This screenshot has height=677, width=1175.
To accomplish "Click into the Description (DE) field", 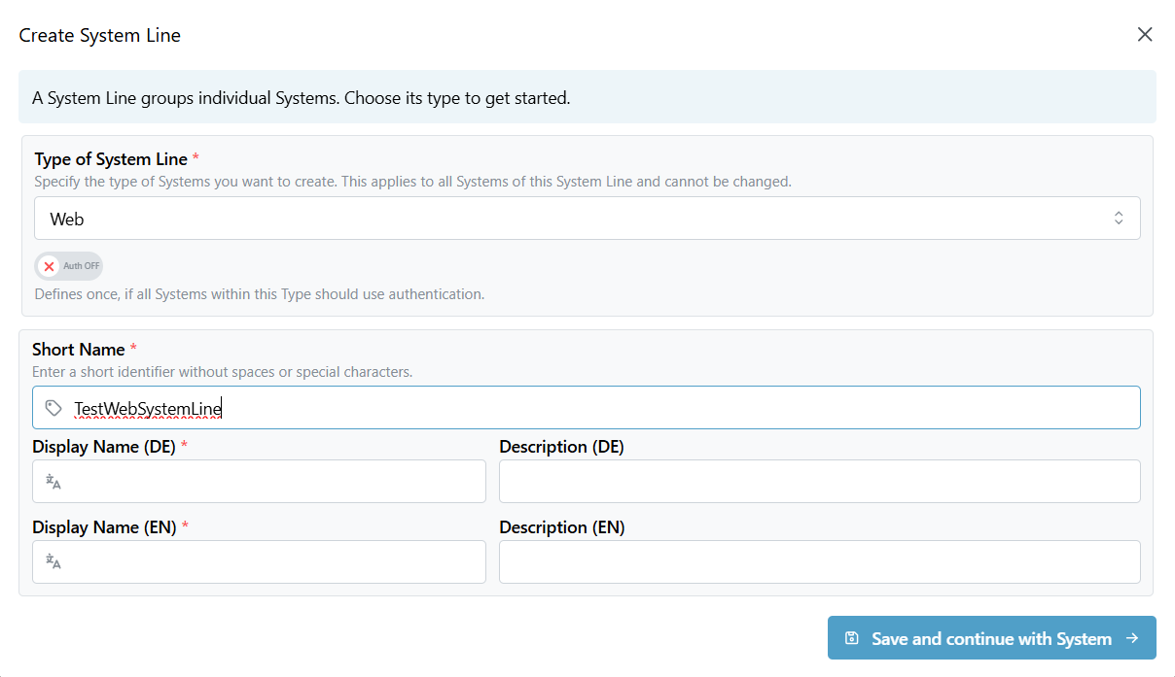I will (x=819, y=482).
